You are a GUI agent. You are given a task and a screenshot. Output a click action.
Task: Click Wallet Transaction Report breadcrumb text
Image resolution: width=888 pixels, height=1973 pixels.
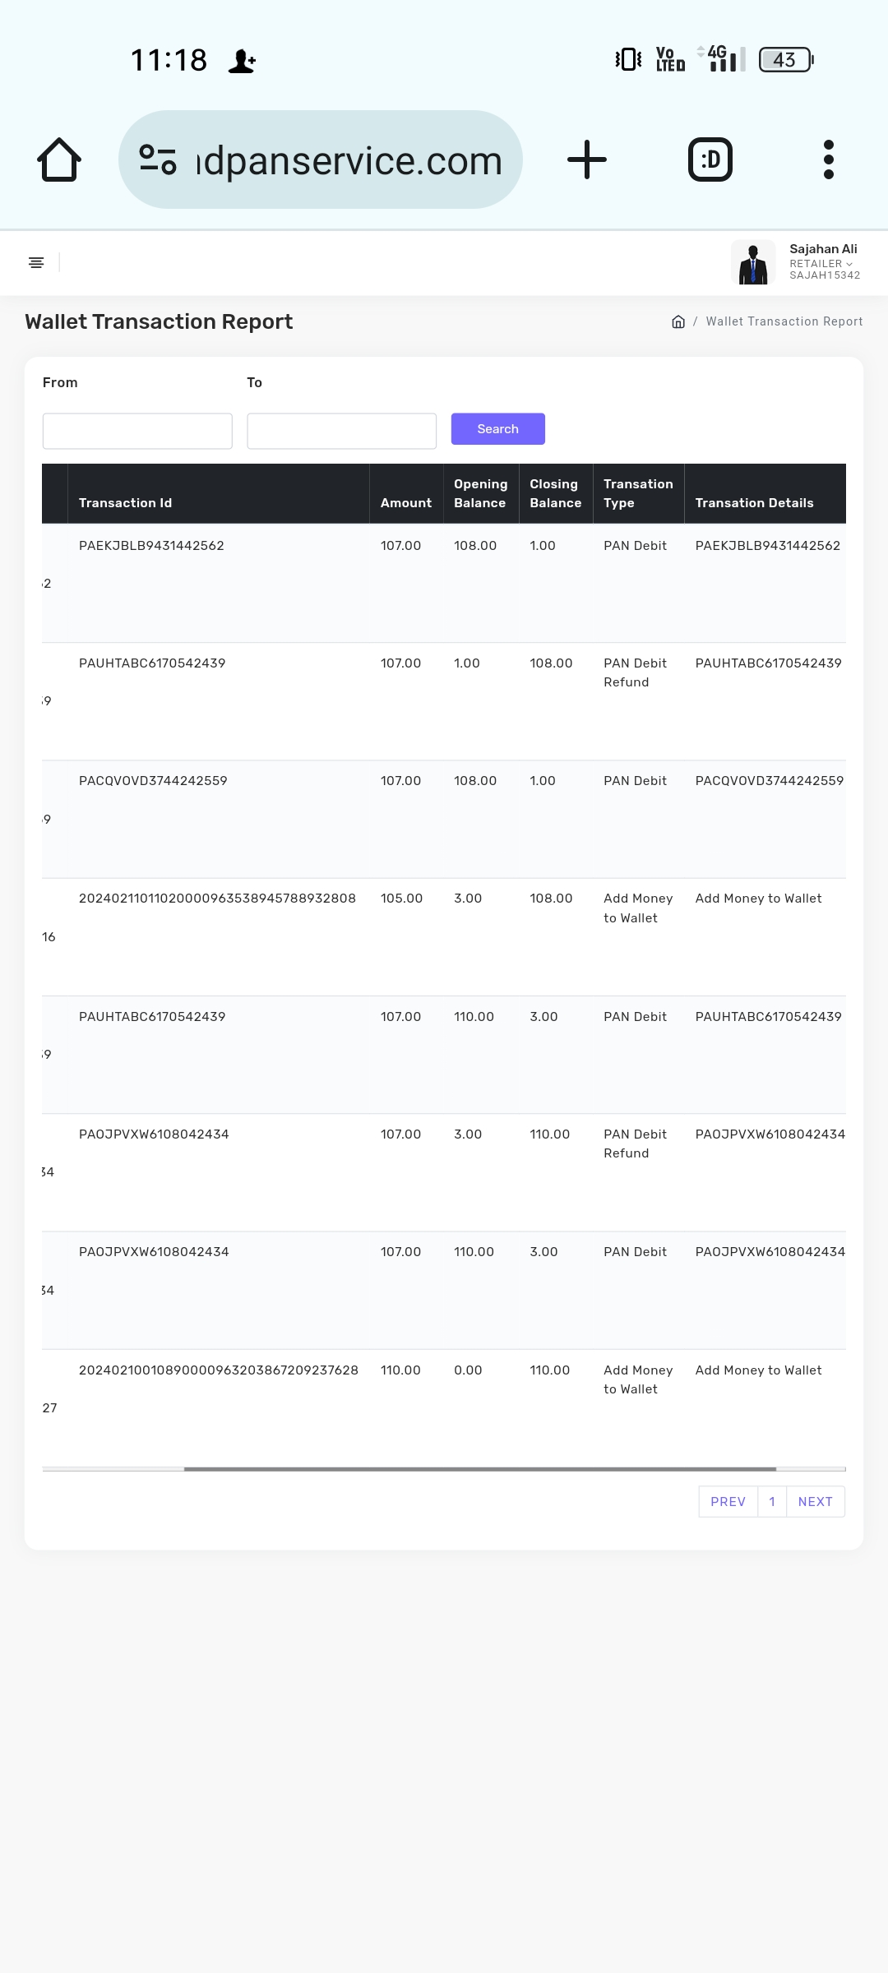pos(784,321)
